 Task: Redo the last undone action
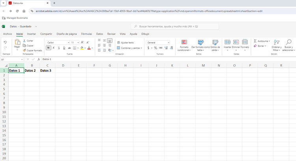(x=5, y=48)
